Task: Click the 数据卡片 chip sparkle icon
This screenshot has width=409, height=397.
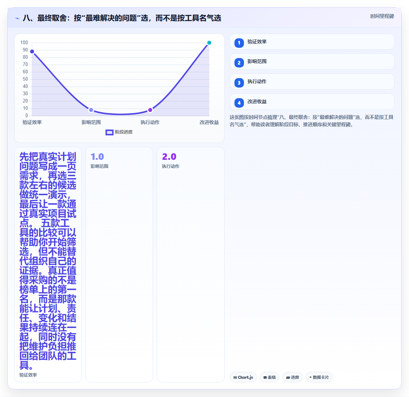Action: (x=310, y=377)
